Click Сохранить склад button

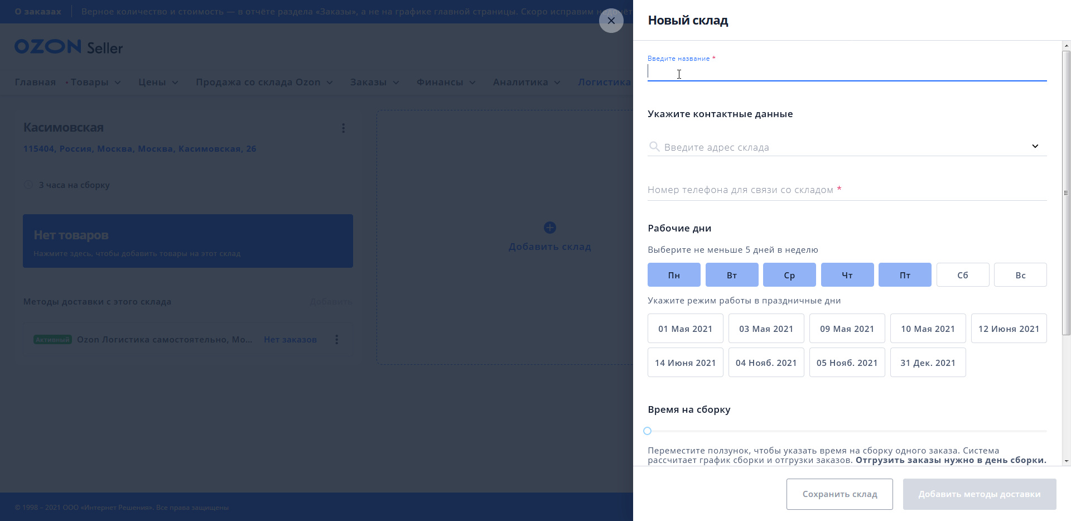point(840,494)
